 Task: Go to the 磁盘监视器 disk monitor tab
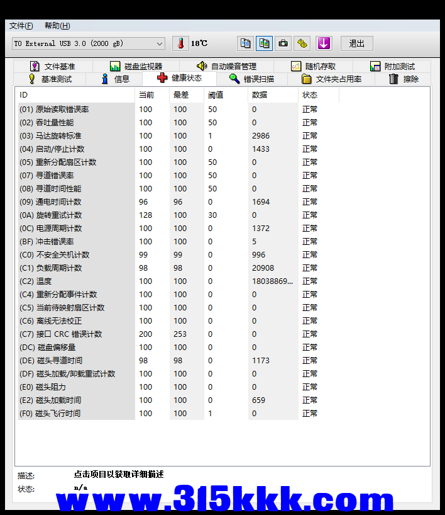[x=136, y=66]
